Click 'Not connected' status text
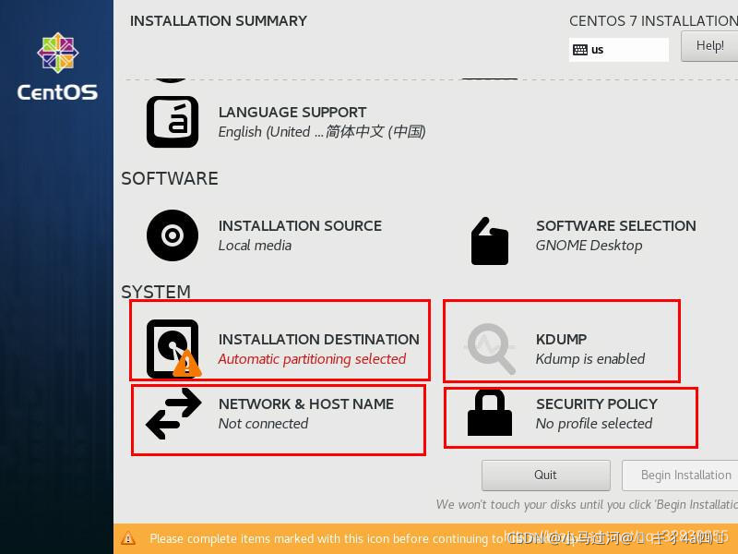Screen dimensions: 738x554 point(263,424)
